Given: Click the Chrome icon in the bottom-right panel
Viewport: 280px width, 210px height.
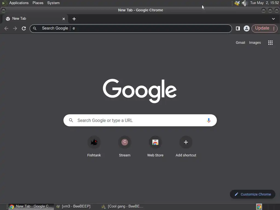Looking at the screenshot, I should click(259, 207).
